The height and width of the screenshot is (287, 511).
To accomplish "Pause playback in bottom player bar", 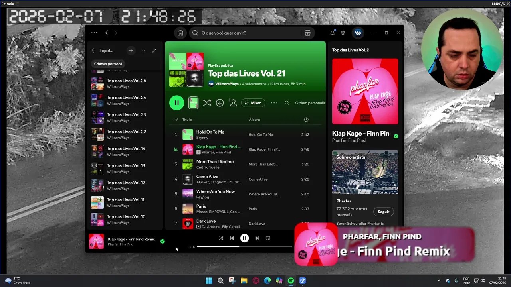I will [244, 238].
